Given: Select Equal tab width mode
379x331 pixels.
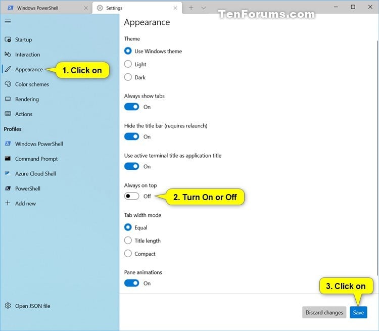Looking at the screenshot, I should 128,227.
